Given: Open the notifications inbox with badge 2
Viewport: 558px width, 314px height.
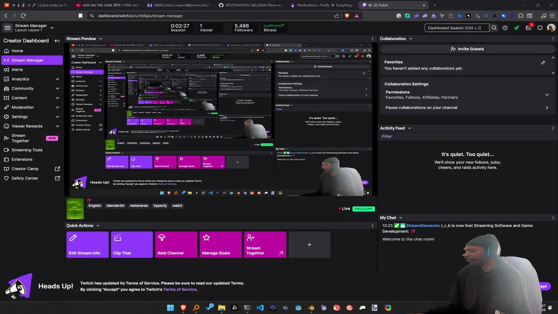Looking at the screenshot, I should pyautogui.click(x=528, y=27).
